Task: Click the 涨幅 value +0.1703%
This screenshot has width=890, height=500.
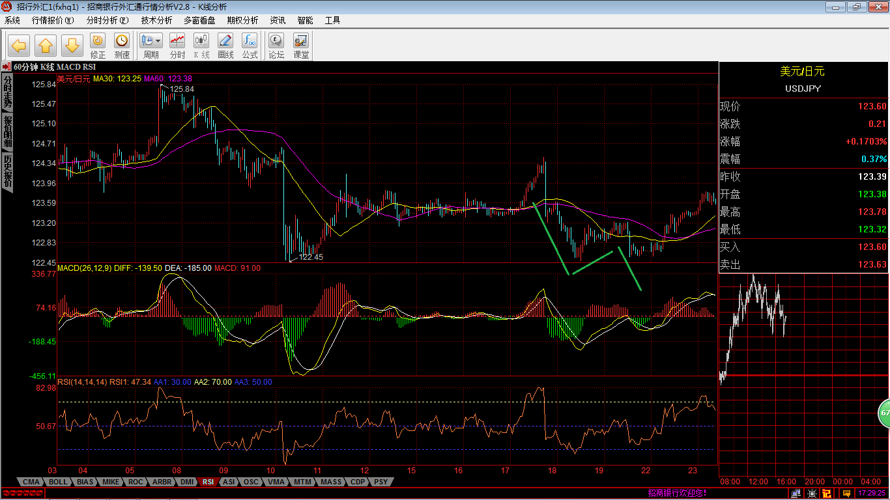Action: [867, 142]
